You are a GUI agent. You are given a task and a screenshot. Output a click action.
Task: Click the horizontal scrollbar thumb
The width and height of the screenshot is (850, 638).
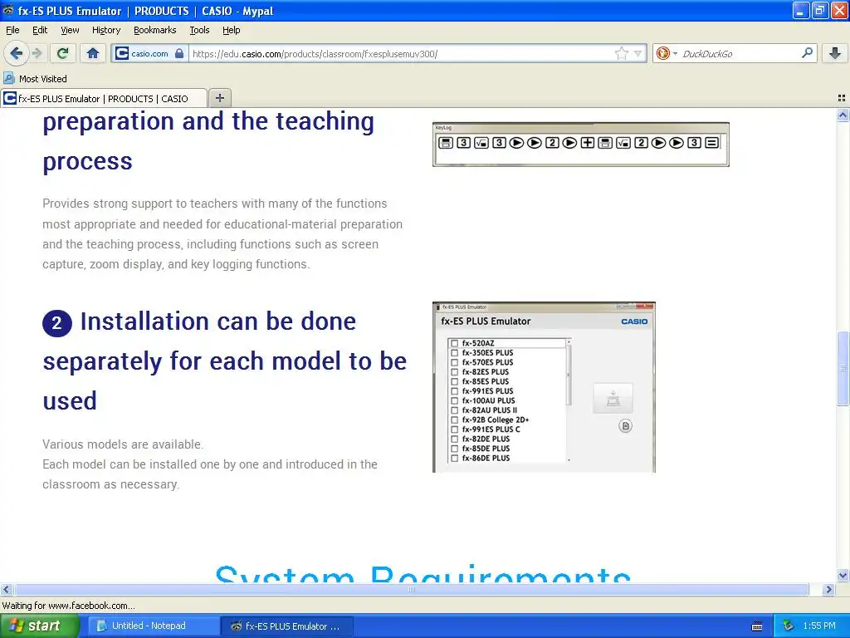coord(412,589)
